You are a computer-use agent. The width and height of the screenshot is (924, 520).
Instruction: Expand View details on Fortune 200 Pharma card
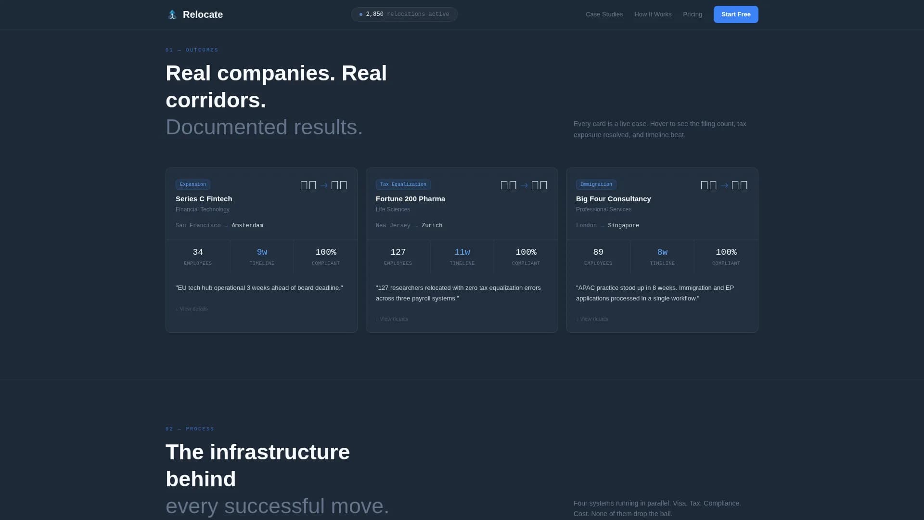click(x=392, y=319)
